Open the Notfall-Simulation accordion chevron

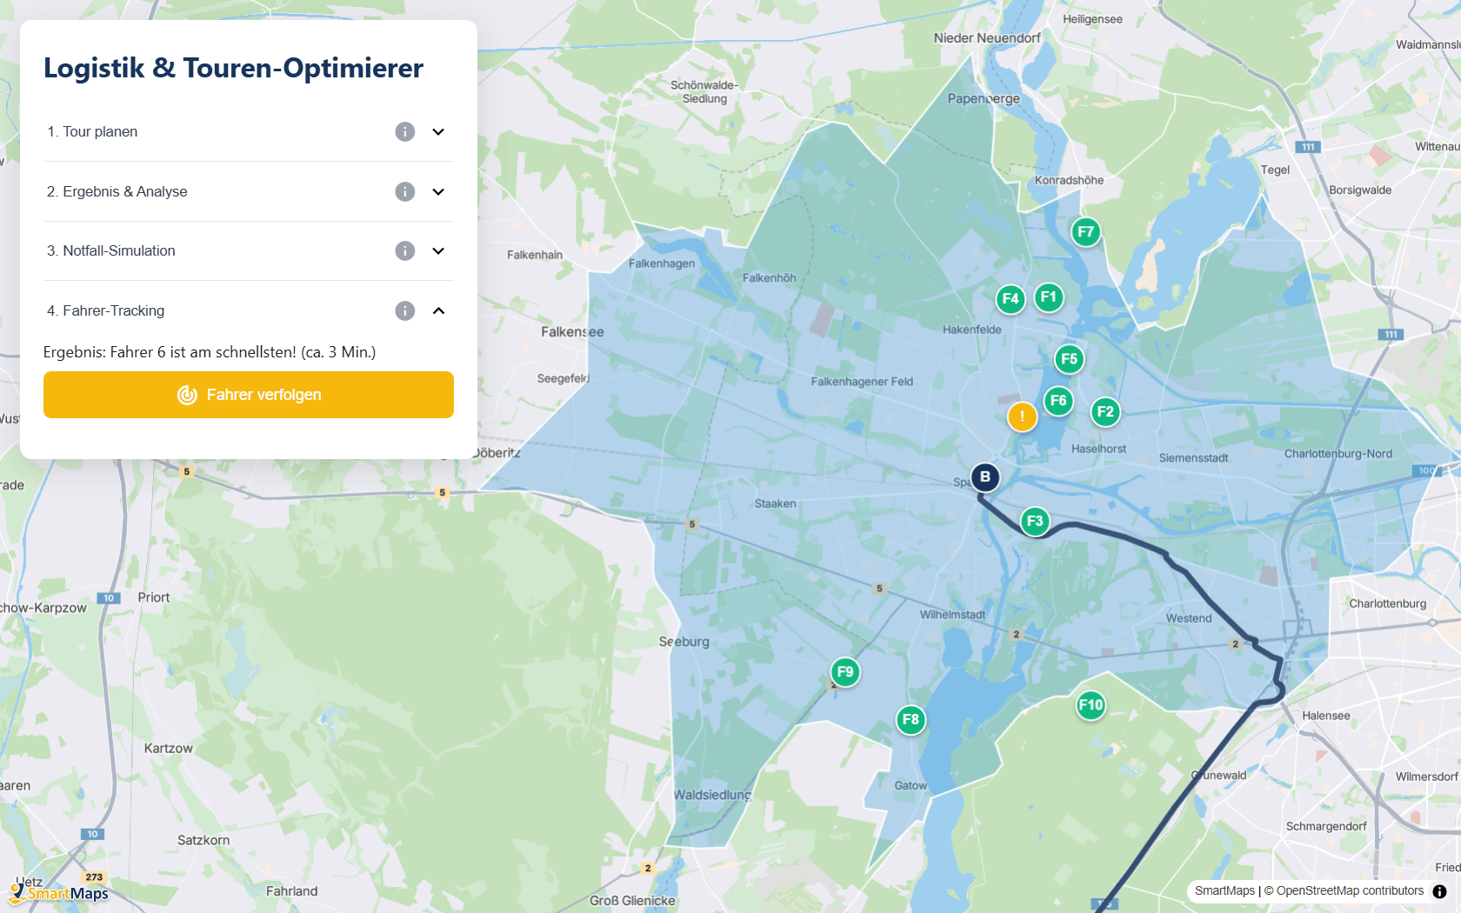point(438,250)
